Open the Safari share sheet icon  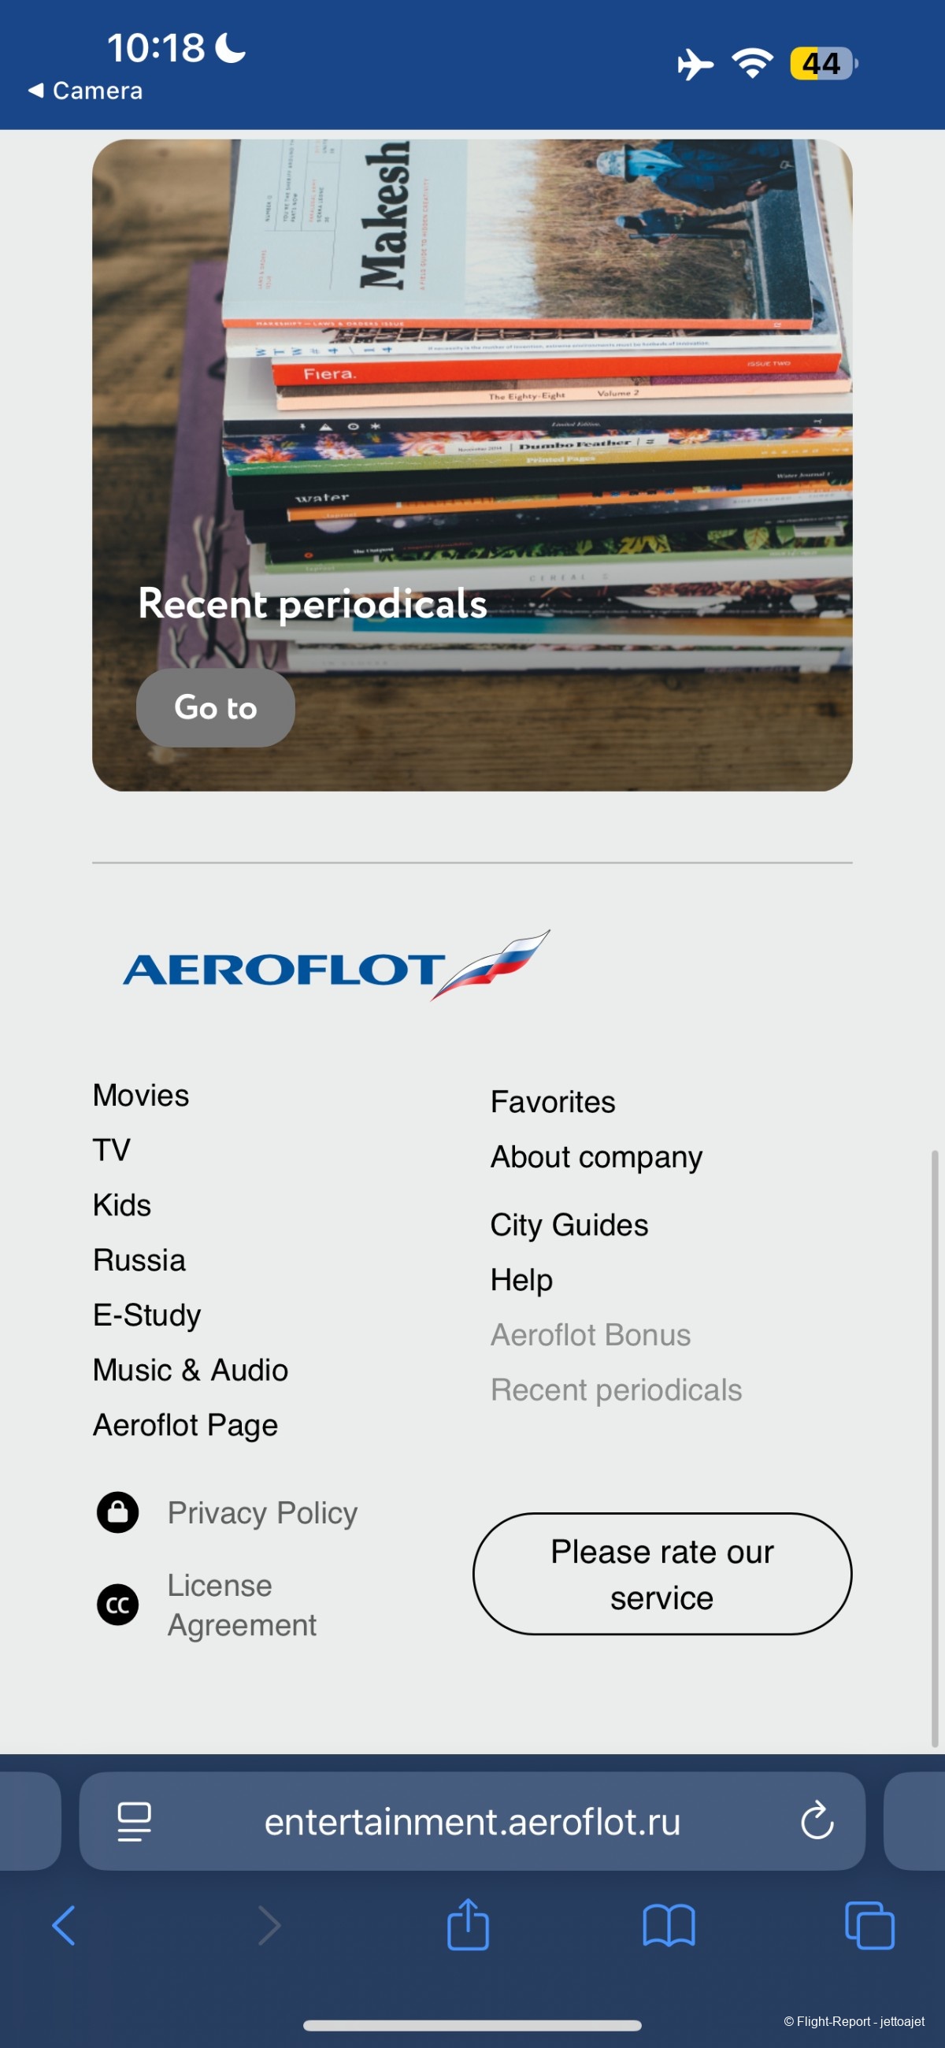click(467, 1925)
